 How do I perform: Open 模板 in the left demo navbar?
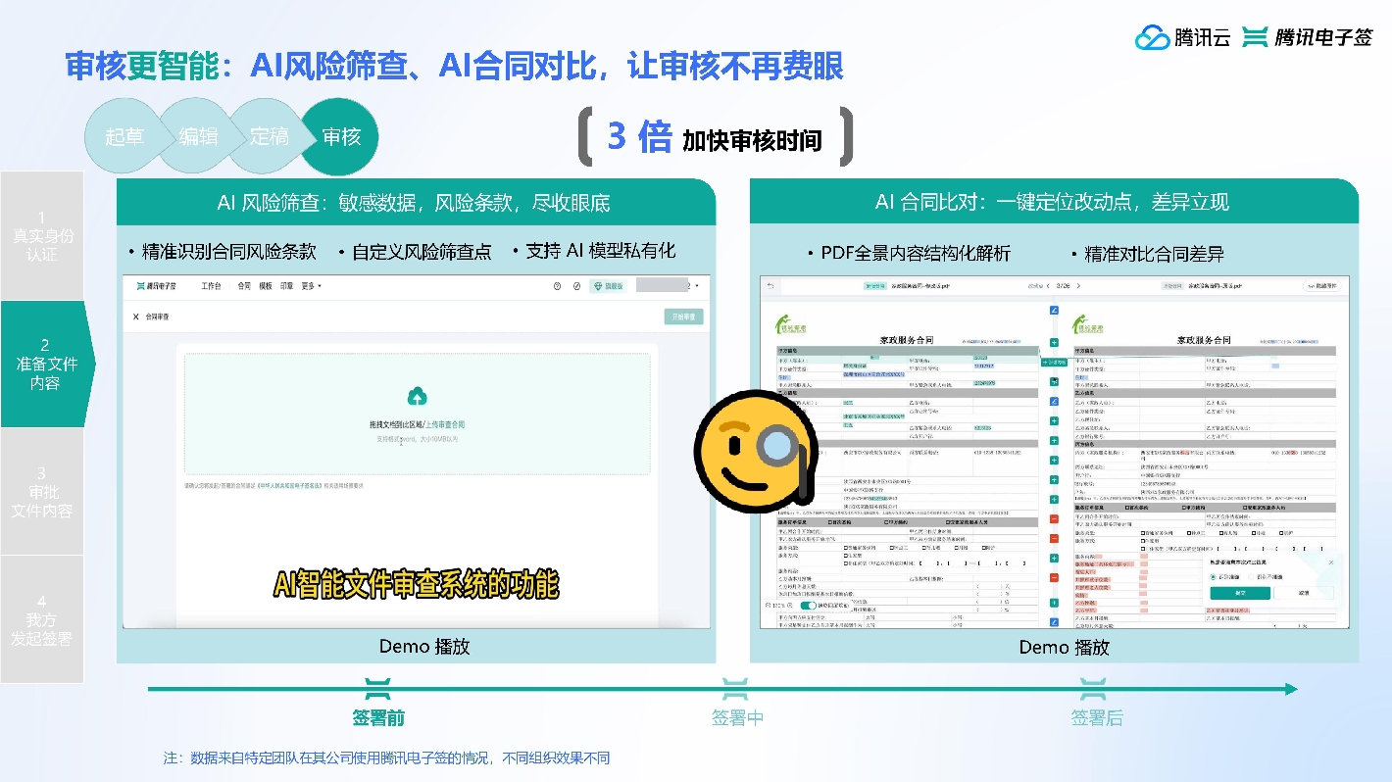click(x=266, y=286)
